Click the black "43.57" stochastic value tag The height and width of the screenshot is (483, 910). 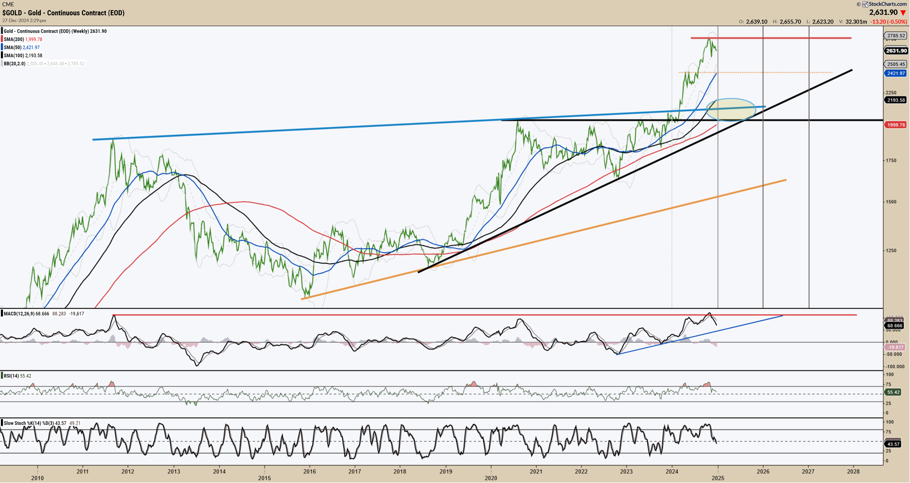click(x=893, y=444)
